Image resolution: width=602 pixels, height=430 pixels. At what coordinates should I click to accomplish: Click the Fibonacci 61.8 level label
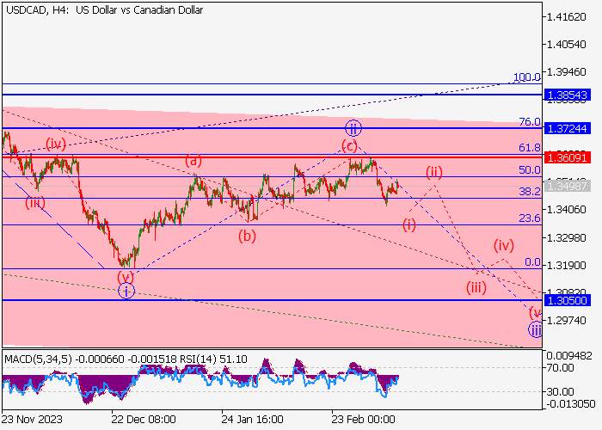pyautogui.click(x=530, y=147)
